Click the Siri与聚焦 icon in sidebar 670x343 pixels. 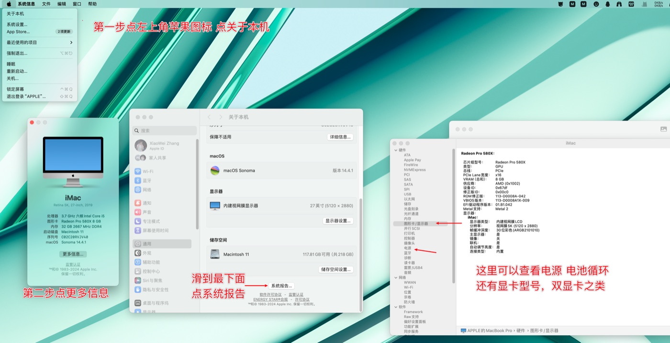tap(138, 280)
